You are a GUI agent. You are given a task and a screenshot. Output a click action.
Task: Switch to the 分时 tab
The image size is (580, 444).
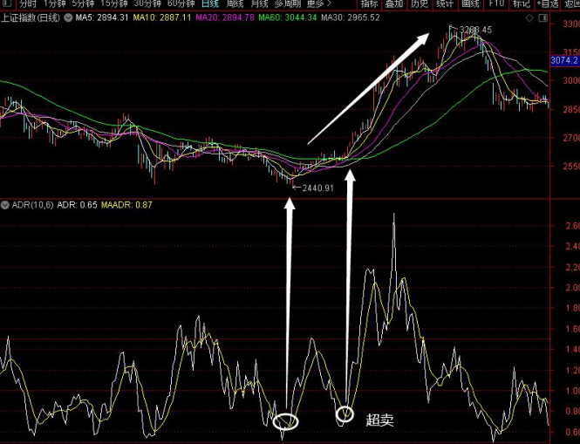[28, 3]
